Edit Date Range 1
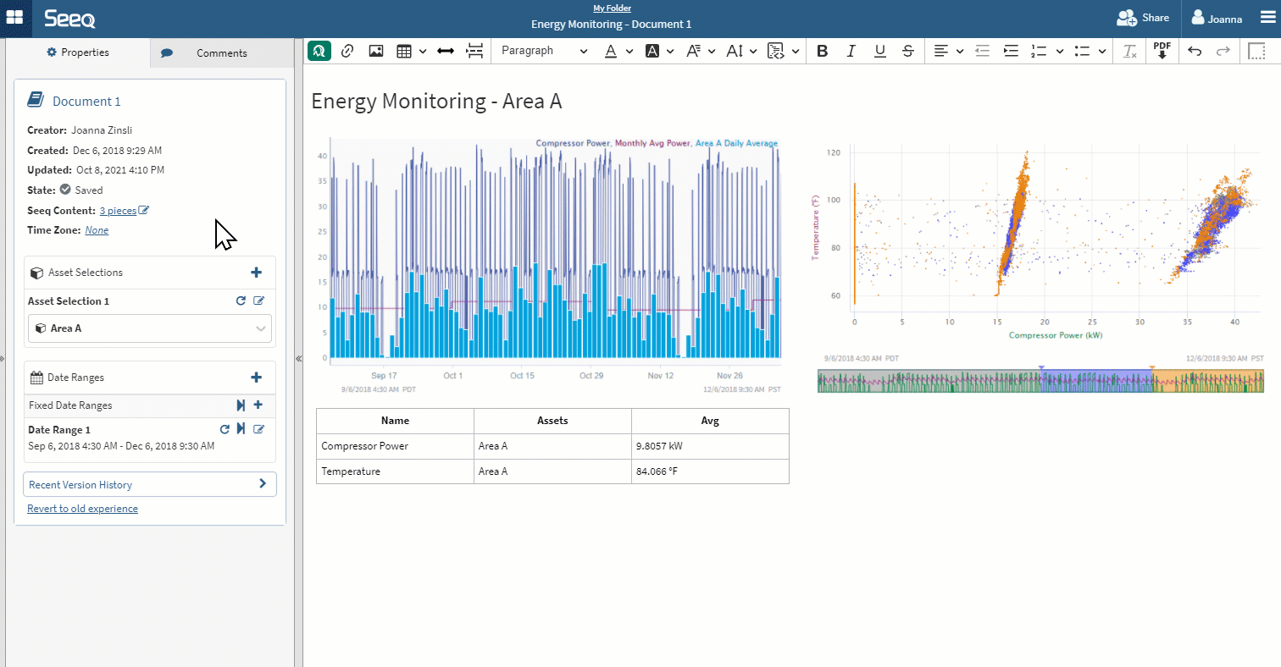Screen dimensions: 1281x667 (259, 429)
